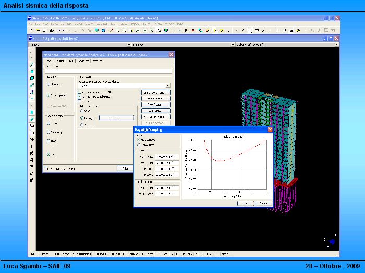Select None radio under Added Damping
The image size is (365, 273).
(x=82, y=111)
